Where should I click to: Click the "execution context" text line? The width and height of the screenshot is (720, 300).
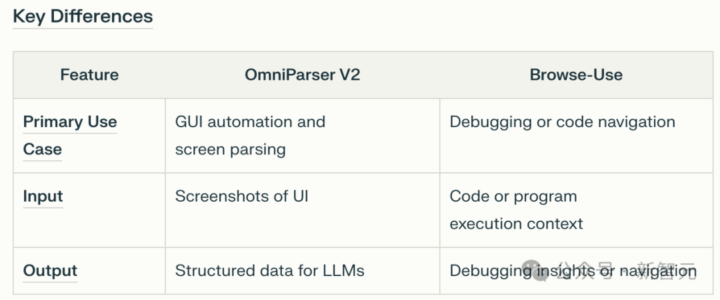click(516, 224)
